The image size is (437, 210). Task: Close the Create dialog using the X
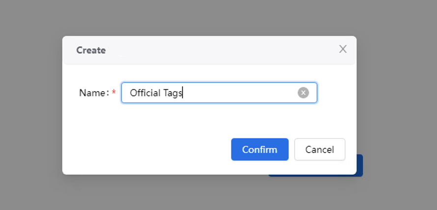click(x=343, y=49)
